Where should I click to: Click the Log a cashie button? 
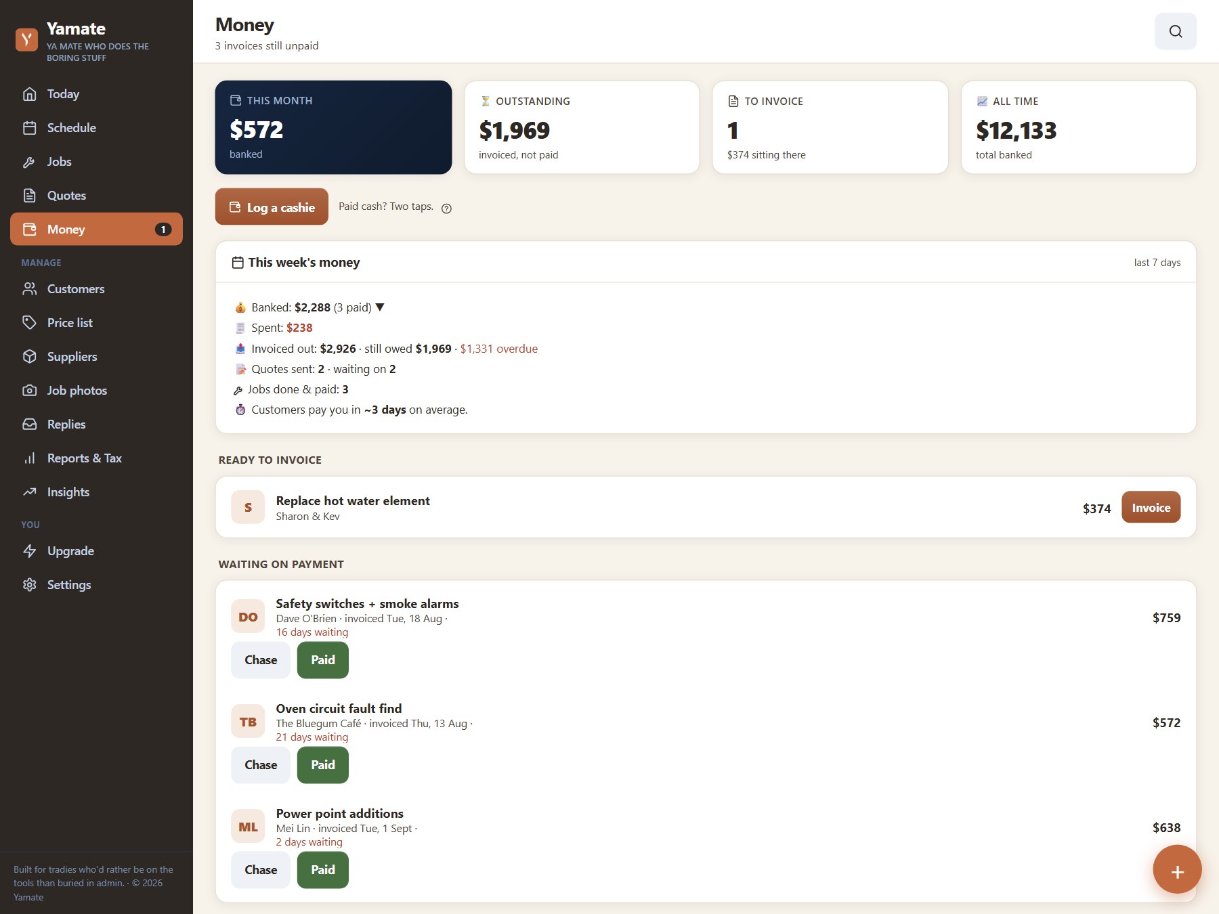coord(272,206)
